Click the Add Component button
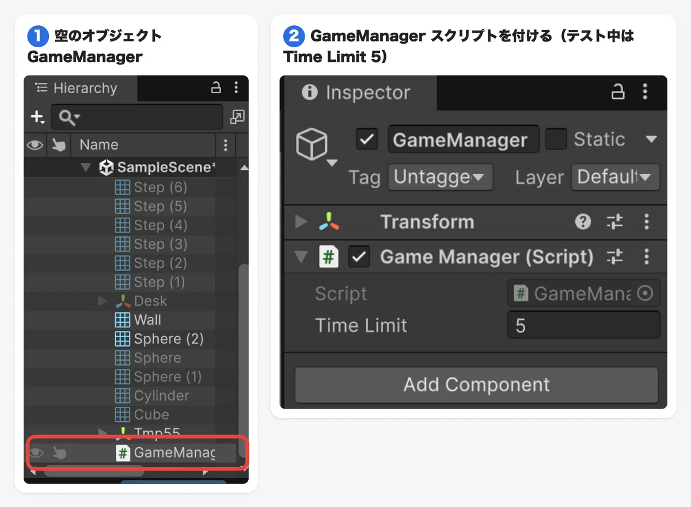The height and width of the screenshot is (507, 691). pos(476,384)
